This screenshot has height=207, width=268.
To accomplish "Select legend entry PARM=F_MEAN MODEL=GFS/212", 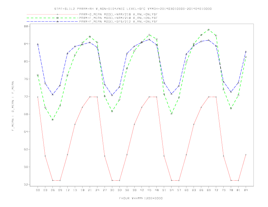I will [x=118, y=22].
